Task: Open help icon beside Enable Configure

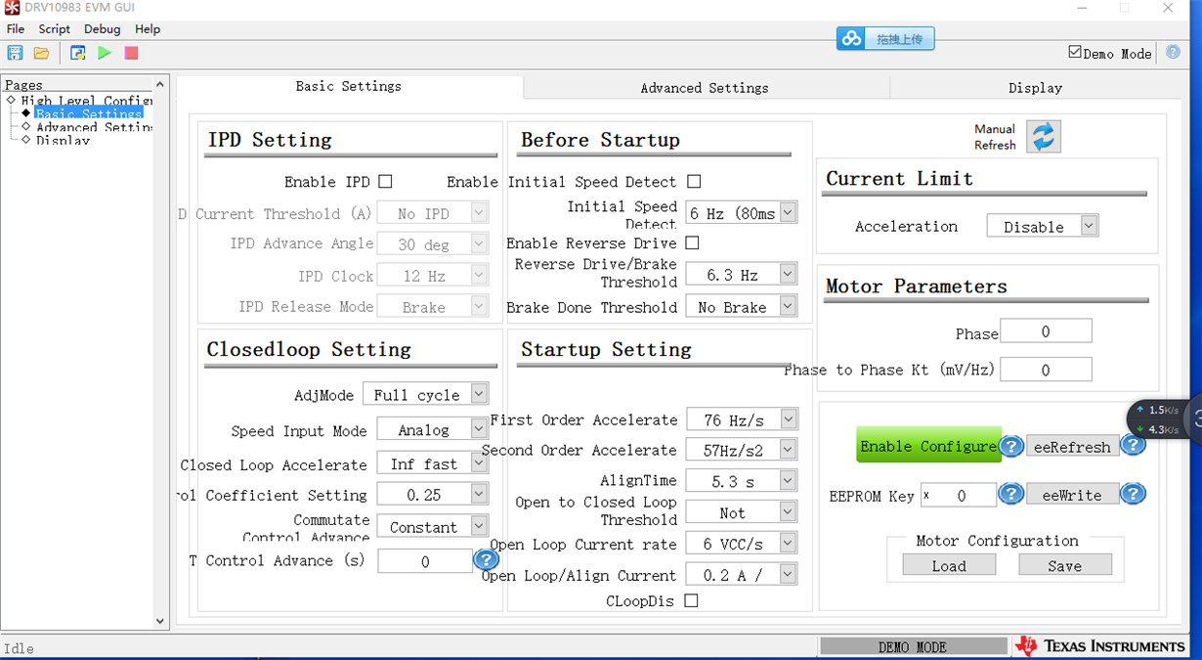Action: coord(1011,446)
